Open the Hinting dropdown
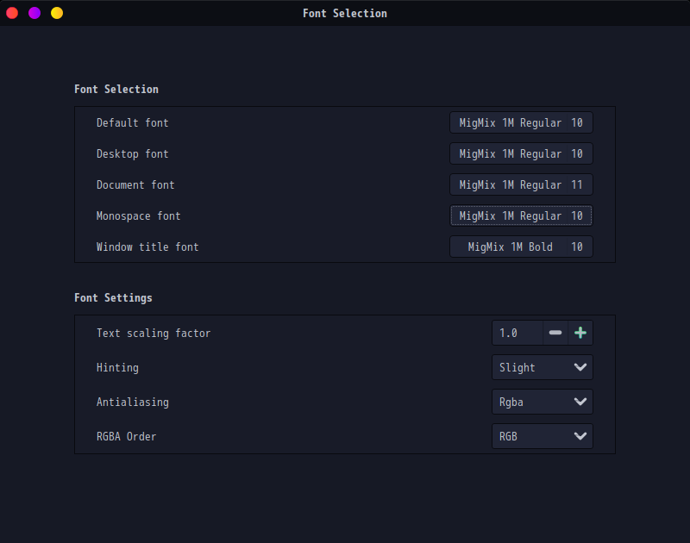This screenshot has height=543, width=690. click(542, 367)
